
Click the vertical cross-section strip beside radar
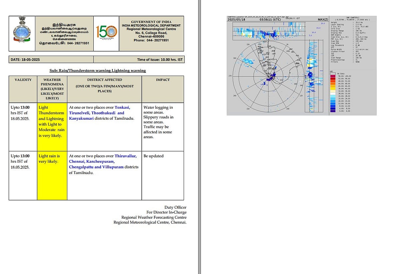tap(313, 77)
